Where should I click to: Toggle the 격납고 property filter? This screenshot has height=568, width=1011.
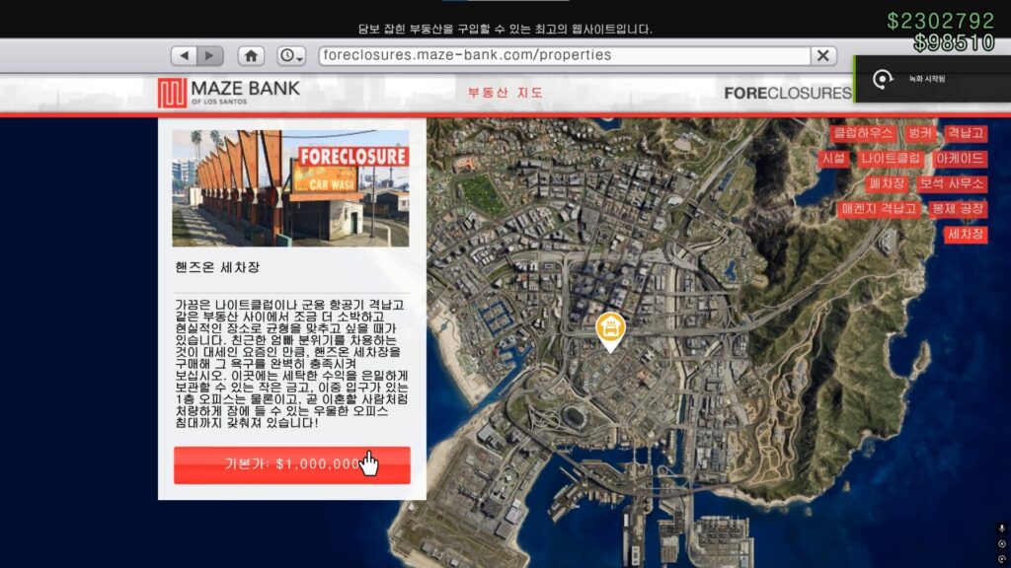click(x=966, y=132)
